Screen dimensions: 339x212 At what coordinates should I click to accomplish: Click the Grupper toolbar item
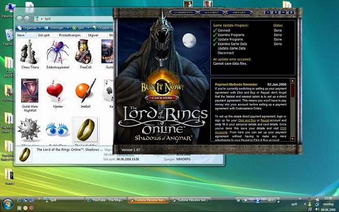[102, 28]
